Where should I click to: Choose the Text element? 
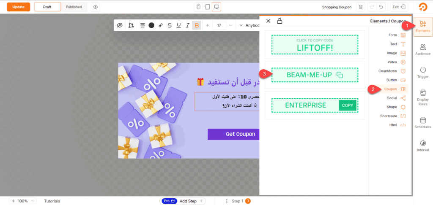tap(397, 44)
